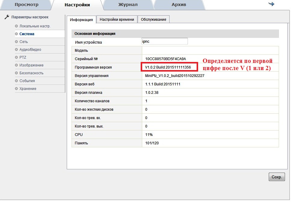Select PTZ in the sidebar menu

click(x=23, y=57)
